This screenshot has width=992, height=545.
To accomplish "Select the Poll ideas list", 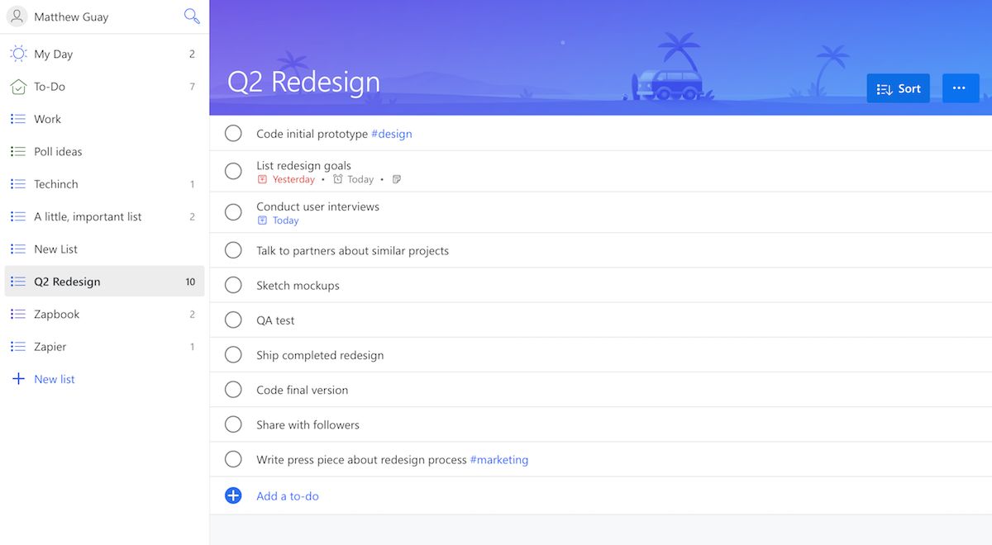I will coord(58,152).
